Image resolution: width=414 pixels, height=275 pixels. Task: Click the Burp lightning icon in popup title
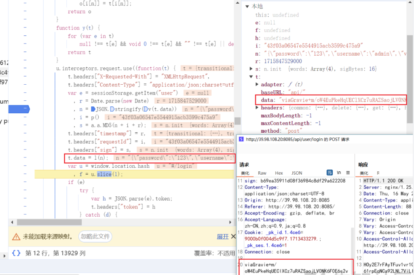pos(241,139)
